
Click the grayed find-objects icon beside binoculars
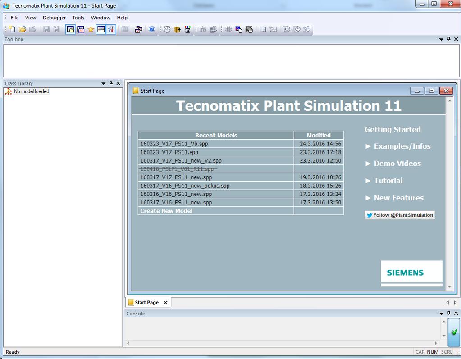pyautogui.click(x=214, y=29)
